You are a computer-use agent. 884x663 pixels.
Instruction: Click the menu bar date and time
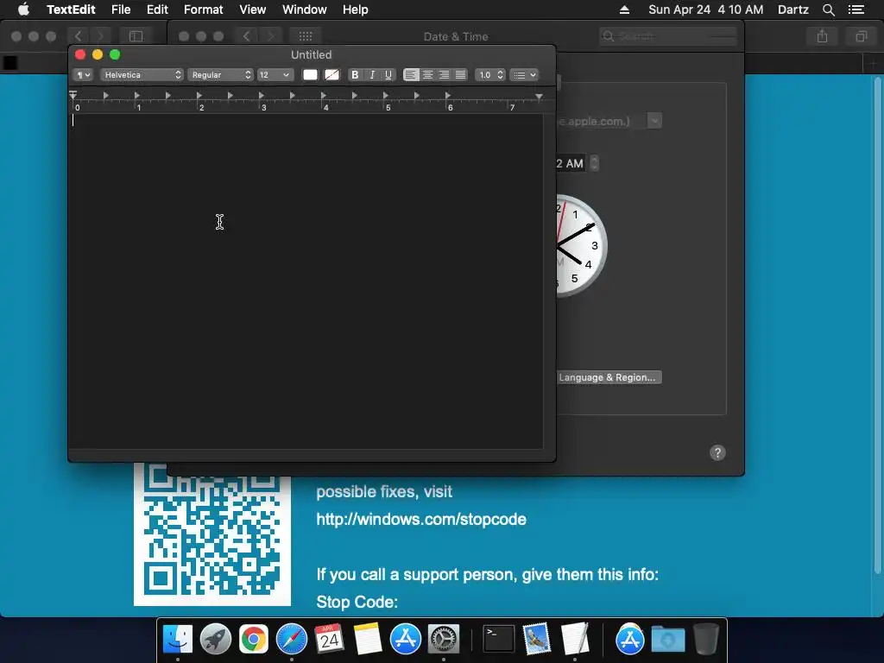tap(706, 9)
